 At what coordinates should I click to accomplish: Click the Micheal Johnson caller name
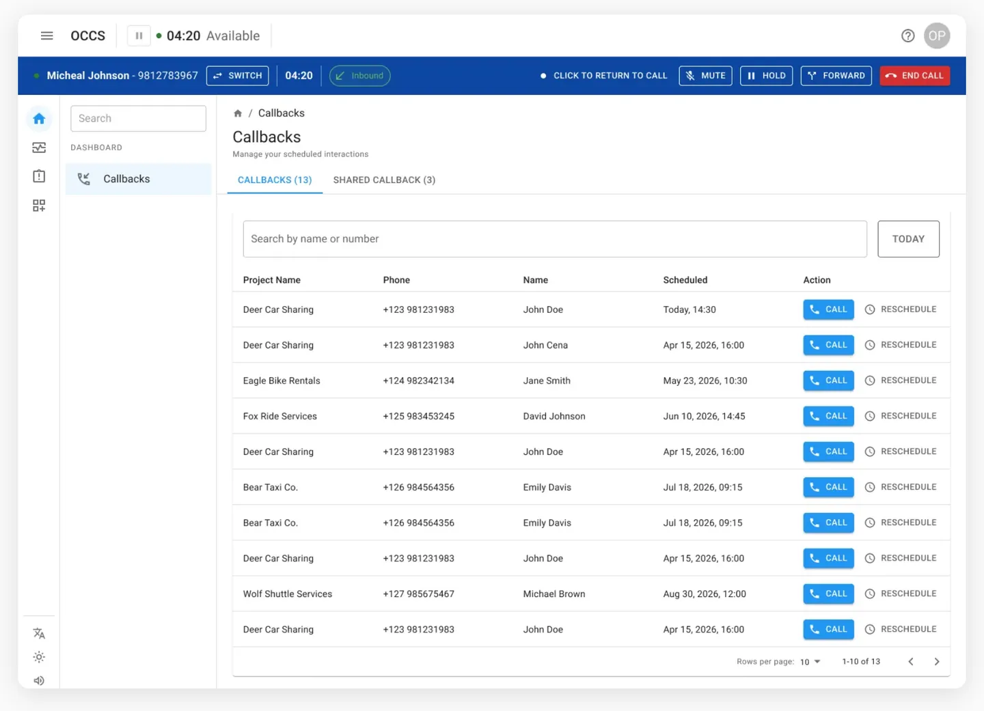coord(88,76)
